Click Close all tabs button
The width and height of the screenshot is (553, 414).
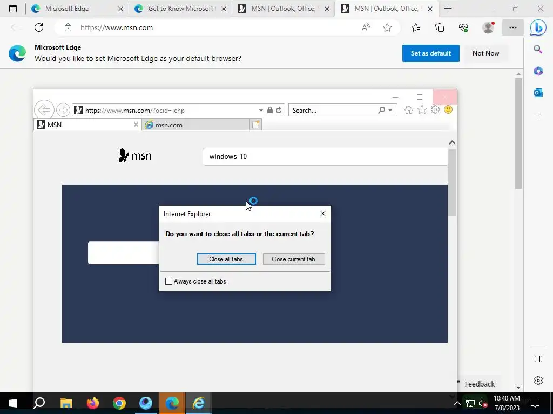226,259
